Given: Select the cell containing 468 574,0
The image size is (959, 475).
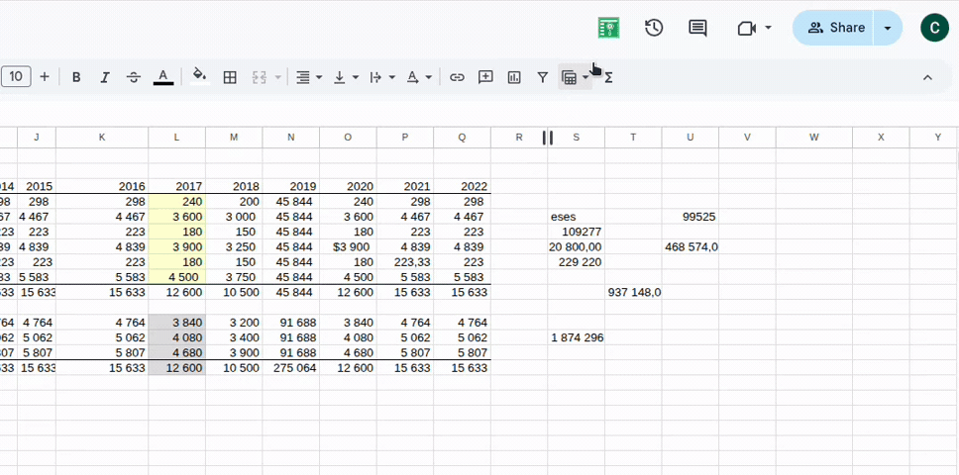Looking at the screenshot, I should [690, 246].
